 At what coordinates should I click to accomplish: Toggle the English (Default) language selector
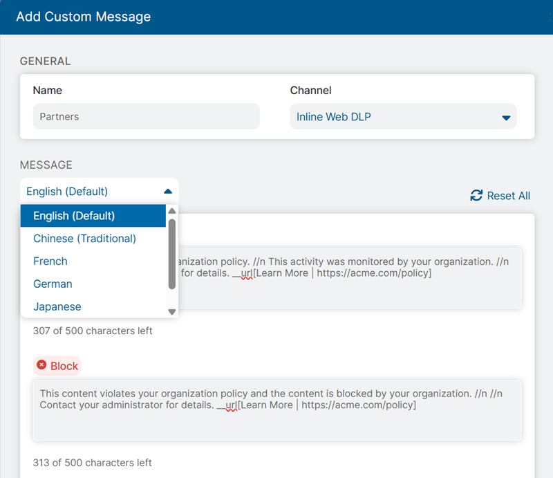click(99, 192)
